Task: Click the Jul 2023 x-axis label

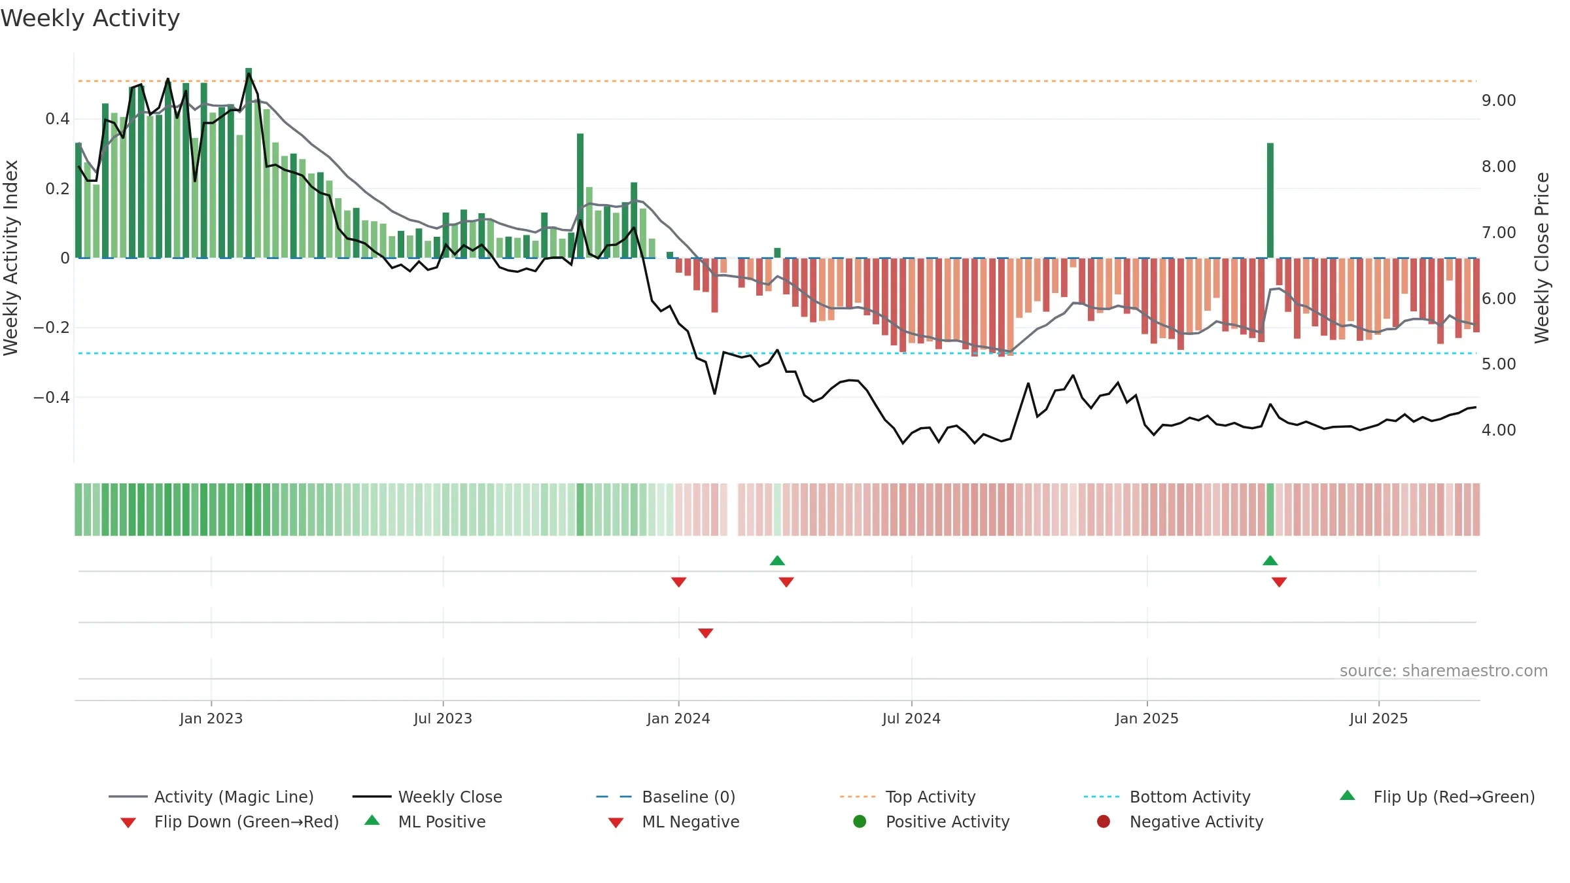Action: pos(443,719)
